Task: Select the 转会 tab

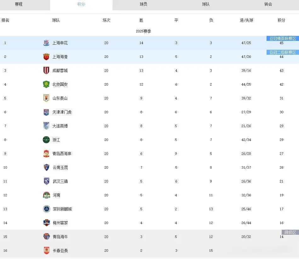Action: click(x=268, y=4)
